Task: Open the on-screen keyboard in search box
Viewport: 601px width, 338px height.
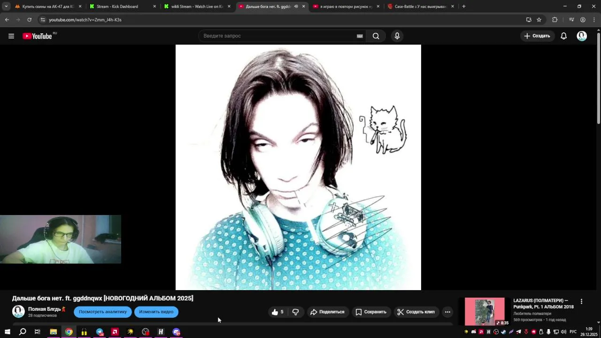Action: click(360, 36)
